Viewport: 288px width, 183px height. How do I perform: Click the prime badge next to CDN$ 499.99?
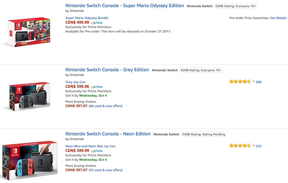[97, 23]
